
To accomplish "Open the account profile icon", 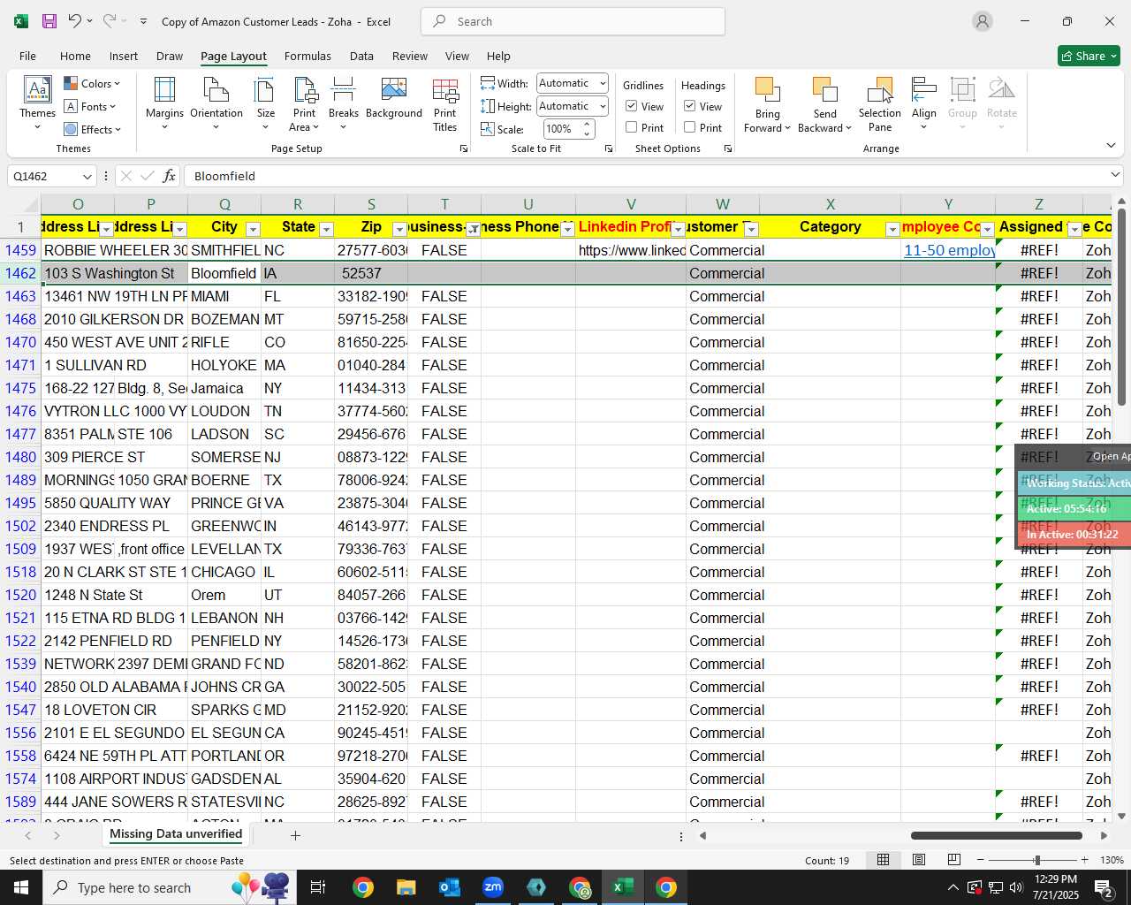I will [x=982, y=21].
